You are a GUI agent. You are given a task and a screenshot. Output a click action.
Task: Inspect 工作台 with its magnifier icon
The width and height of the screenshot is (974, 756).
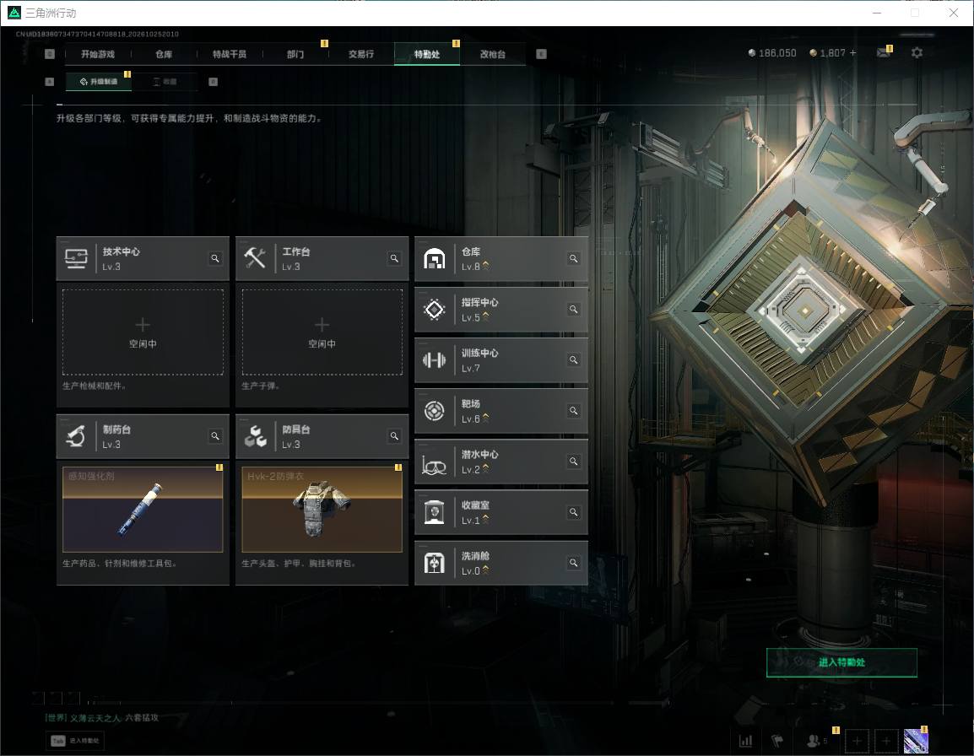pyautogui.click(x=394, y=258)
